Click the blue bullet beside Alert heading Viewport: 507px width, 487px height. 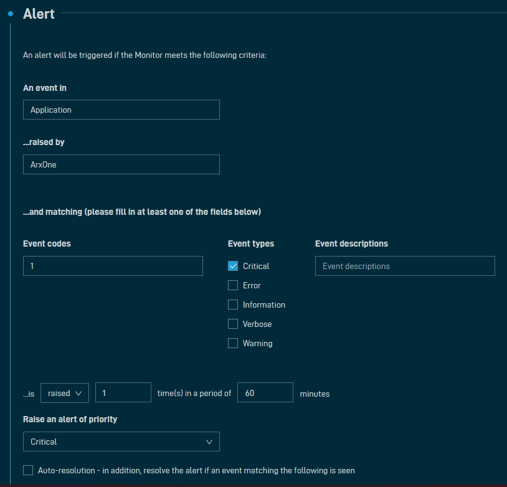tap(11, 13)
